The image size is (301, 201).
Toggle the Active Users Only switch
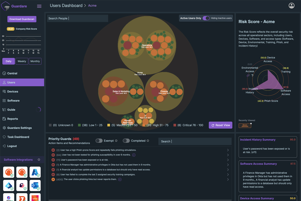pyautogui.click(x=206, y=18)
